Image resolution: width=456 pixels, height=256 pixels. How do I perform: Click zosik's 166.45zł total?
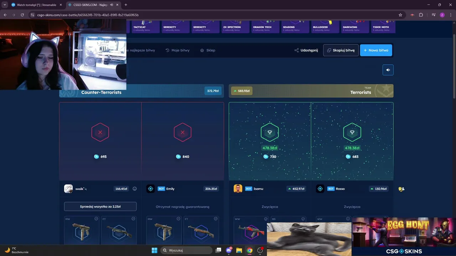pos(121,189)
